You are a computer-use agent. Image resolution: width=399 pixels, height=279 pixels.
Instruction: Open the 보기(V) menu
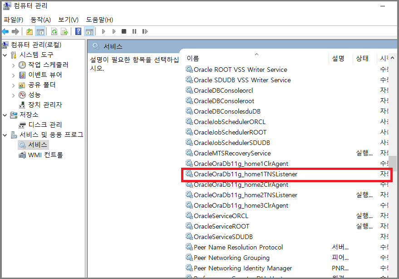click(x=68, y=20)
